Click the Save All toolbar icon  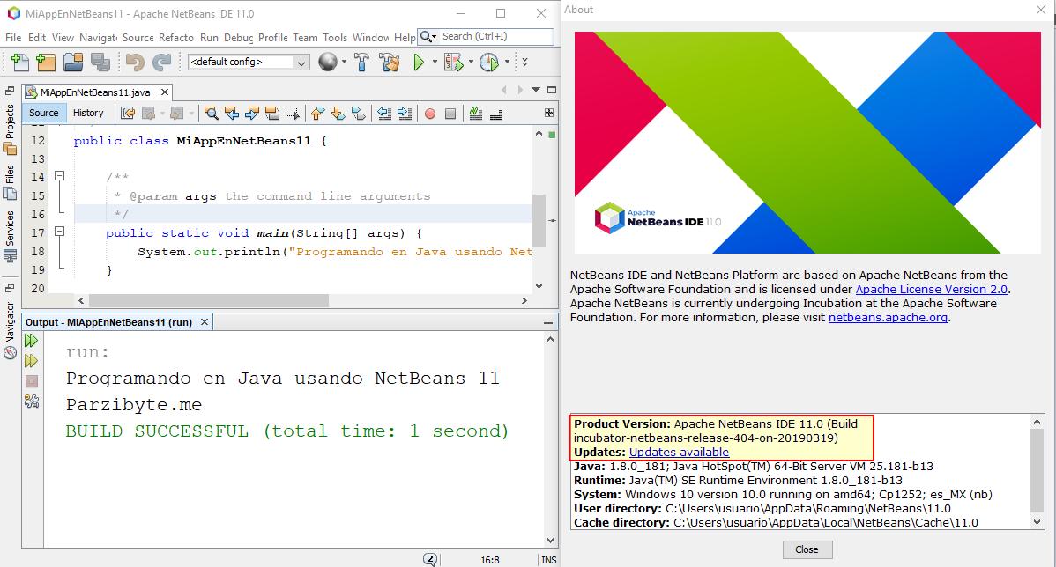pyautogui.click(x=100, y=63)
